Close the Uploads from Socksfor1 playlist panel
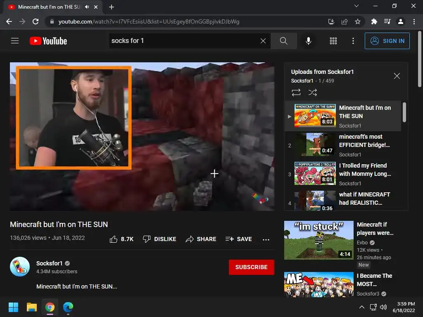The height and width of the screenshot is (317, 423). (397, 76)
